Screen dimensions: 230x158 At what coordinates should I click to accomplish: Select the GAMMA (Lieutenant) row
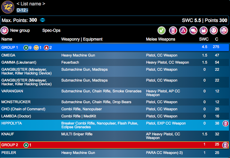pos(114,62)
